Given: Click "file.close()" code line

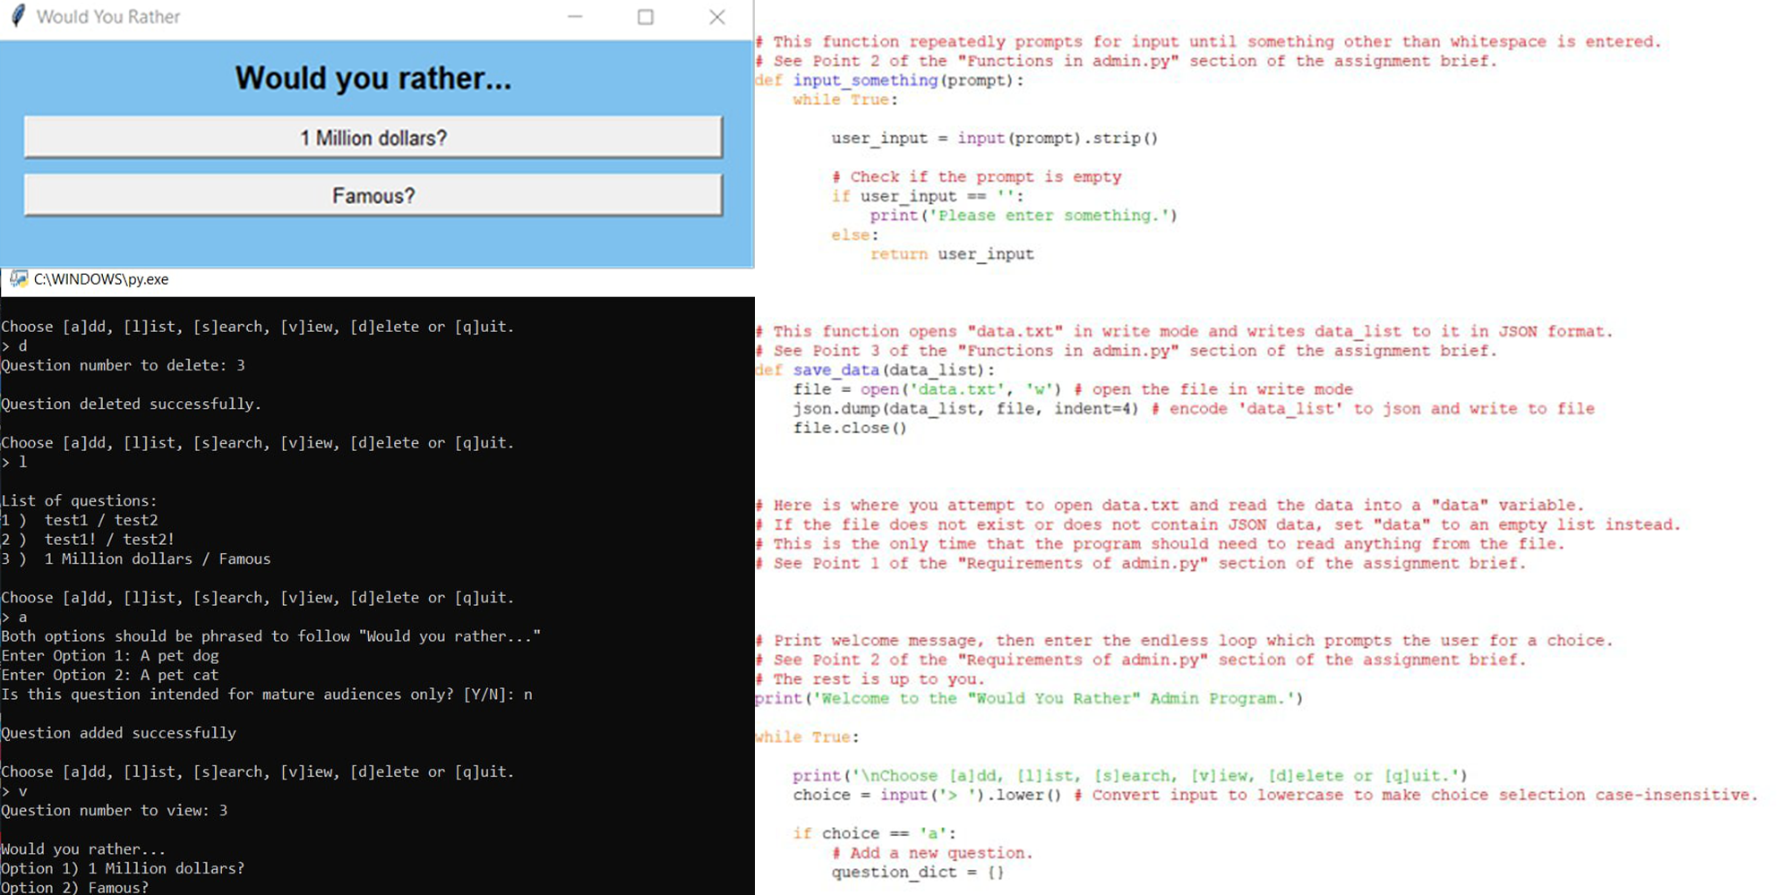Looking at the screenshot, I should 850,428.
